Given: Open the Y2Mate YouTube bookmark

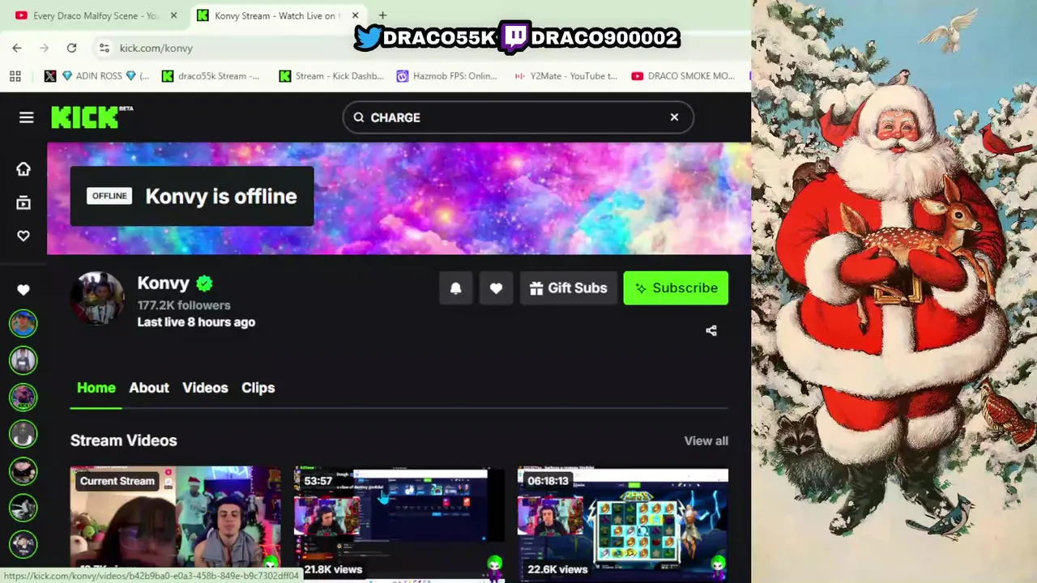Looking at the screenshot, I should [x=565, y=76].
